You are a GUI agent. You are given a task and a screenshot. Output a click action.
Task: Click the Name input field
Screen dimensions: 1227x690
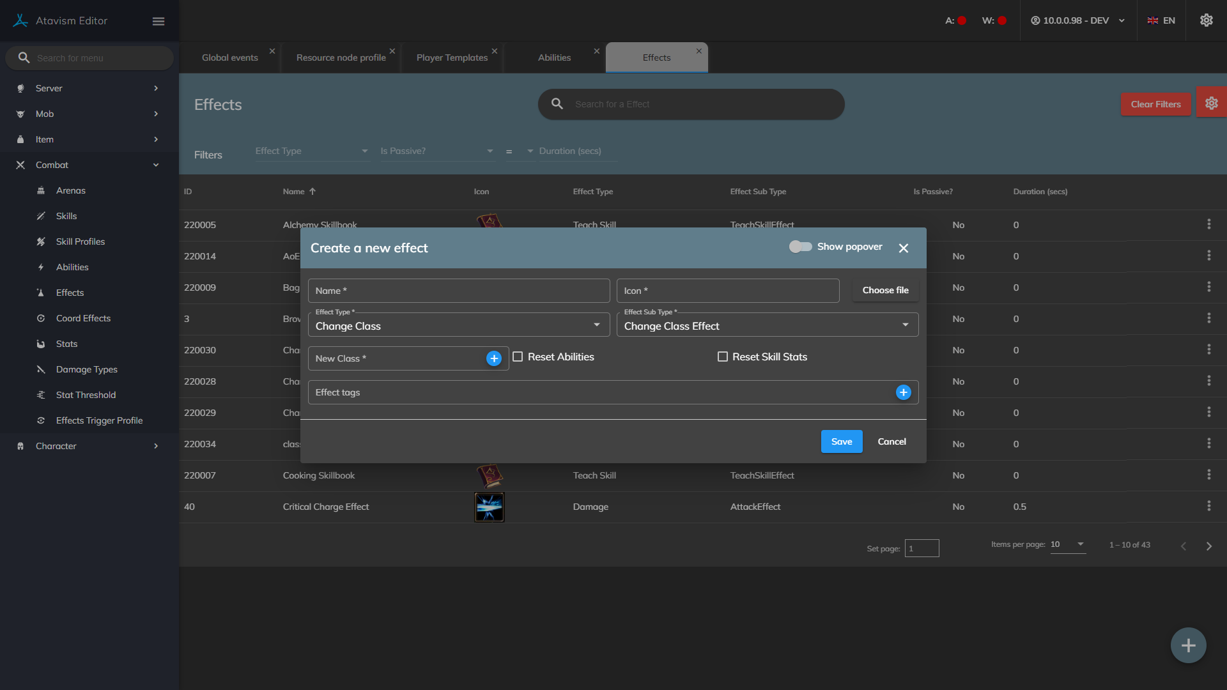[x=458, y=291]
